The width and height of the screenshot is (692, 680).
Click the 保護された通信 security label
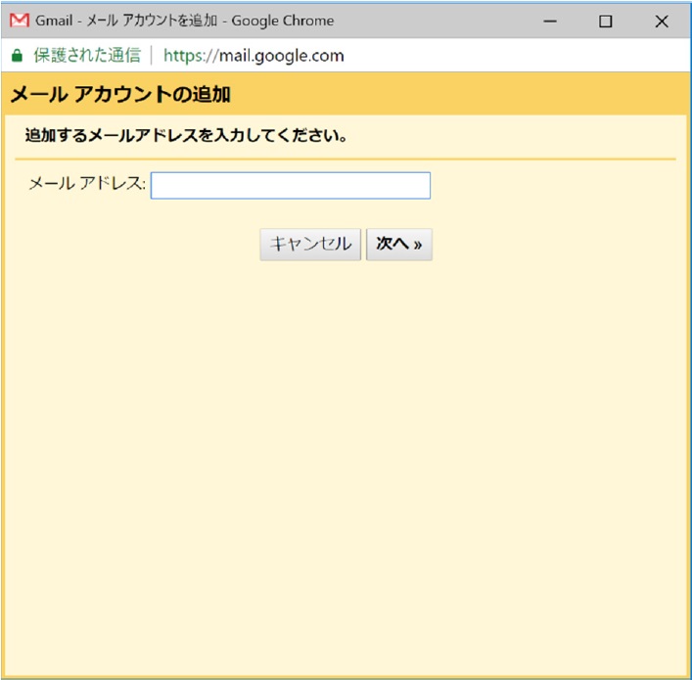(x=87, y=56)
